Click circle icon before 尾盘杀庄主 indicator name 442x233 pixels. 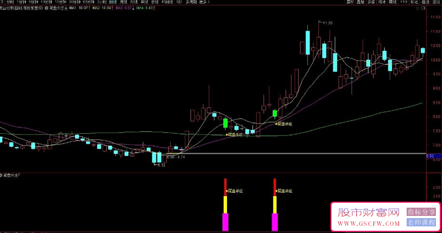point(46,8)
